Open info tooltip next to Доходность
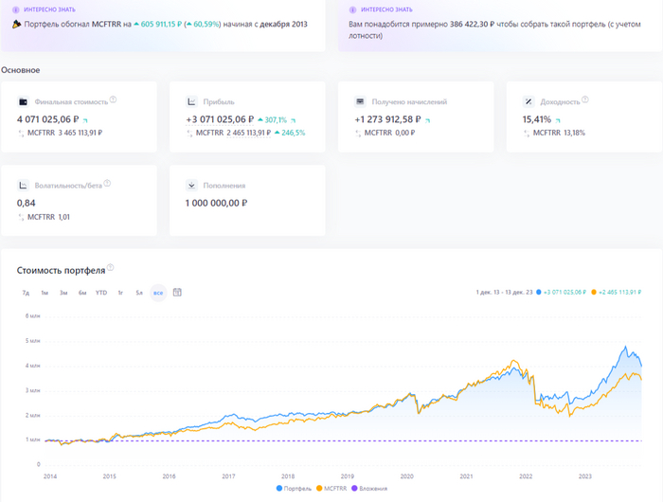Screen dimensions: 663x502 (585, 99)
